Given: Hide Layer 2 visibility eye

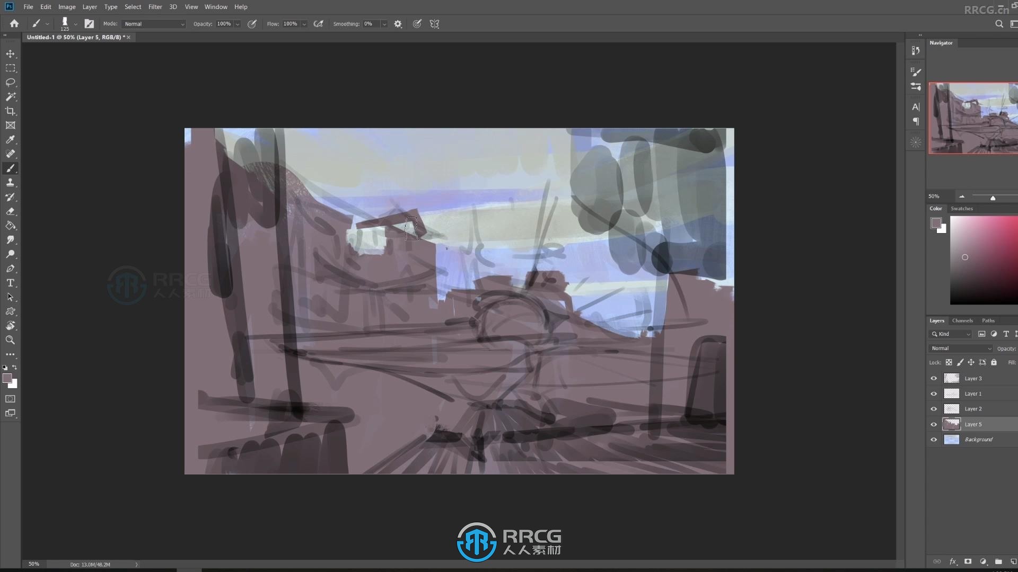Looking at the screenshot, I should (934, 409).
